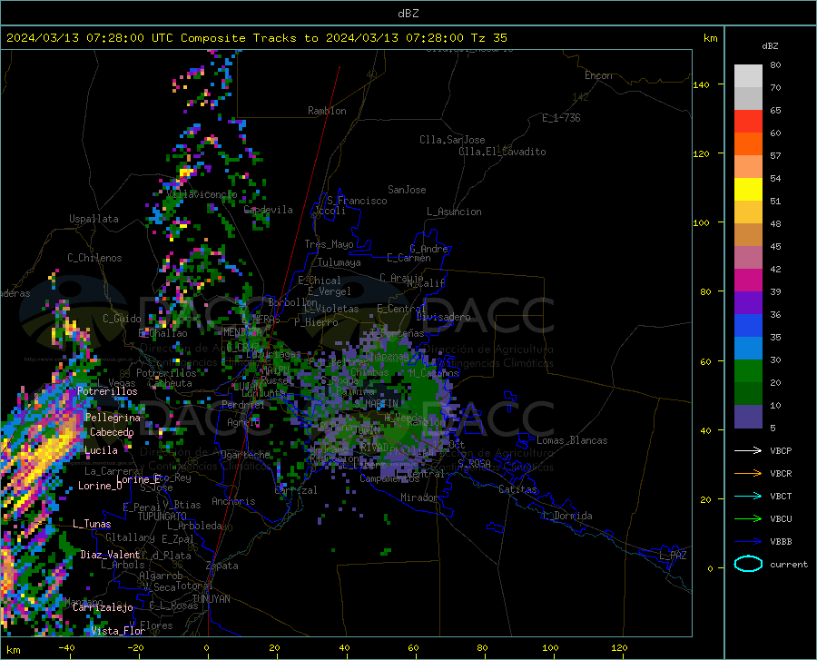This screenshot has width=817, height=660.
Task: Click the dBZ title at top
Action: point(408,14)
